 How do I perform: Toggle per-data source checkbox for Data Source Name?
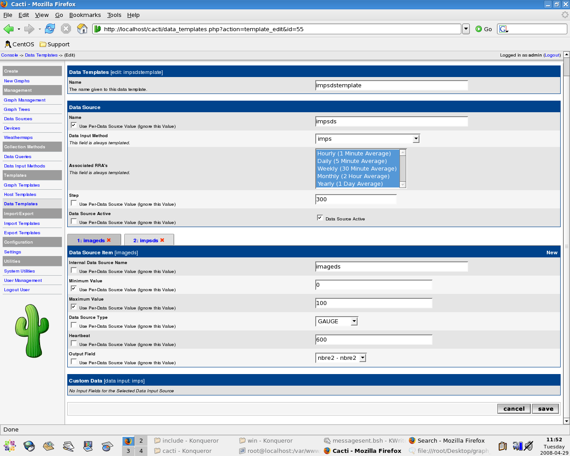[x=73, y=125]
